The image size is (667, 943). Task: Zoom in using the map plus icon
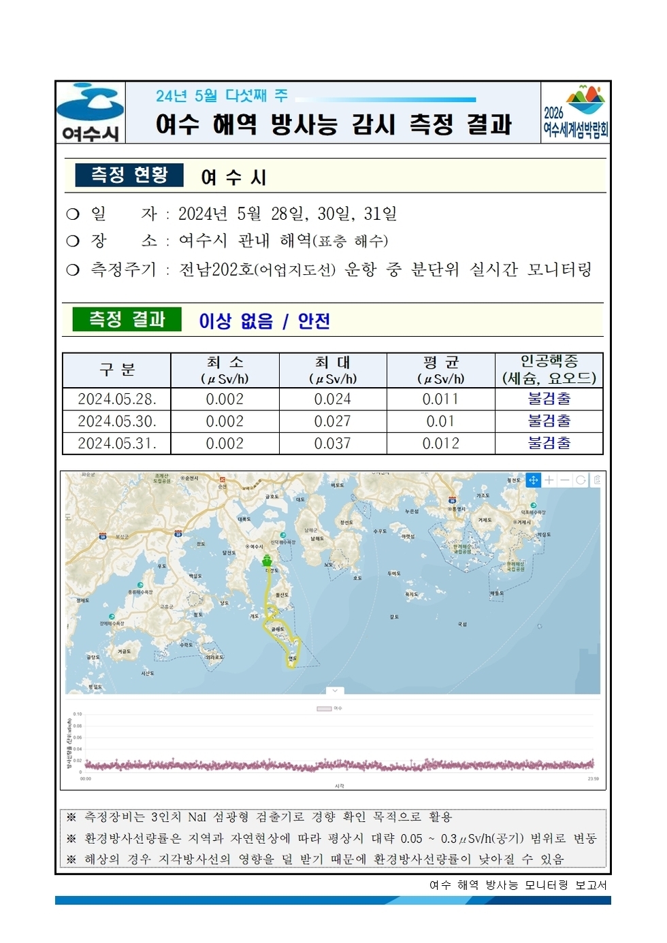(x=549, y=480)
